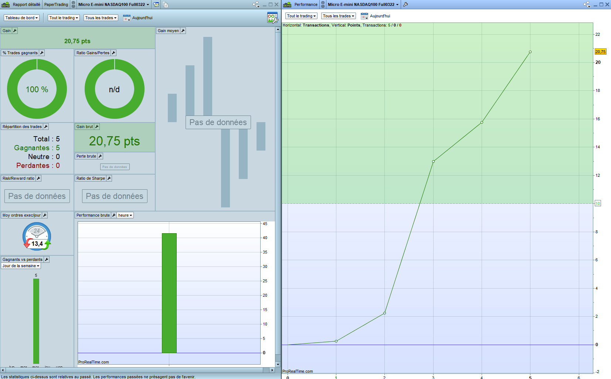Screen dimensions: 611x379
Task: Click the PaperTrading account tab
Action: point(56,4)
